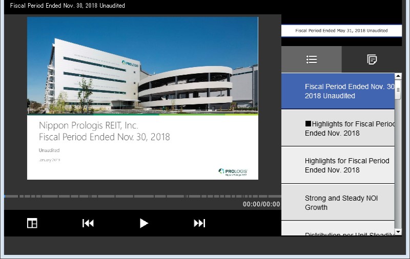Go to the previous slide
Screen dimensions: 410x259
(x=88, y=223)
